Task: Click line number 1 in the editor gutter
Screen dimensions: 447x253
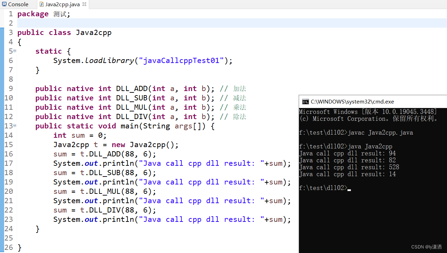Action: [10, 14]
